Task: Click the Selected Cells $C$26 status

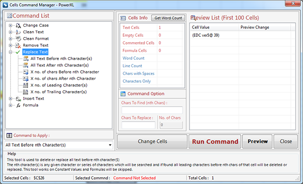Action: (24, 178)
